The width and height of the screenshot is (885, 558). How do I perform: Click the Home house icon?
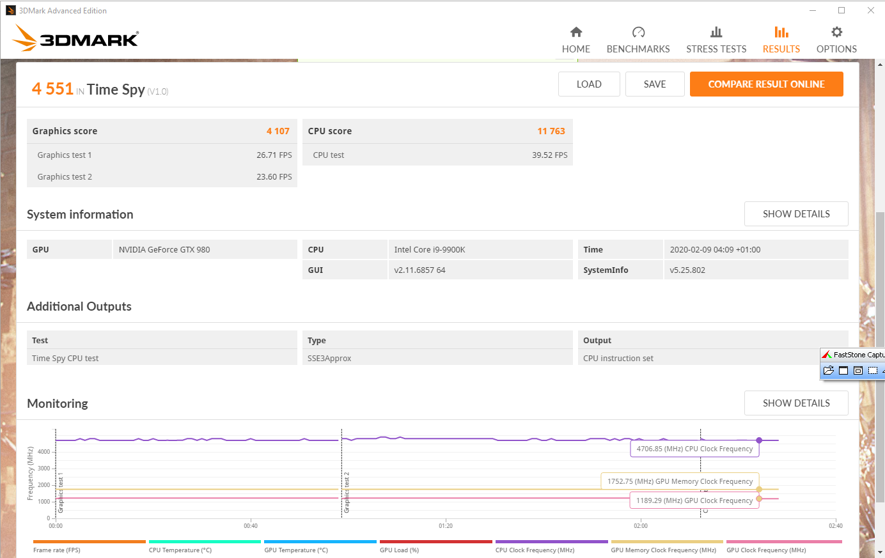pos(576,32)
